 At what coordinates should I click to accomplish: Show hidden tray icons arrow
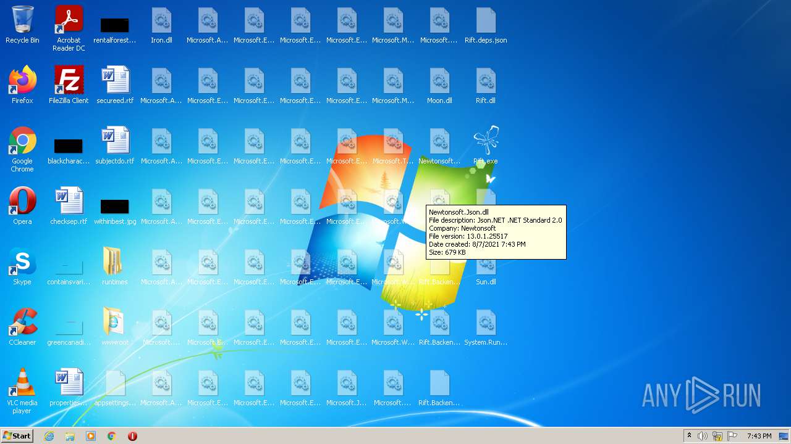(x=690, y=436)
